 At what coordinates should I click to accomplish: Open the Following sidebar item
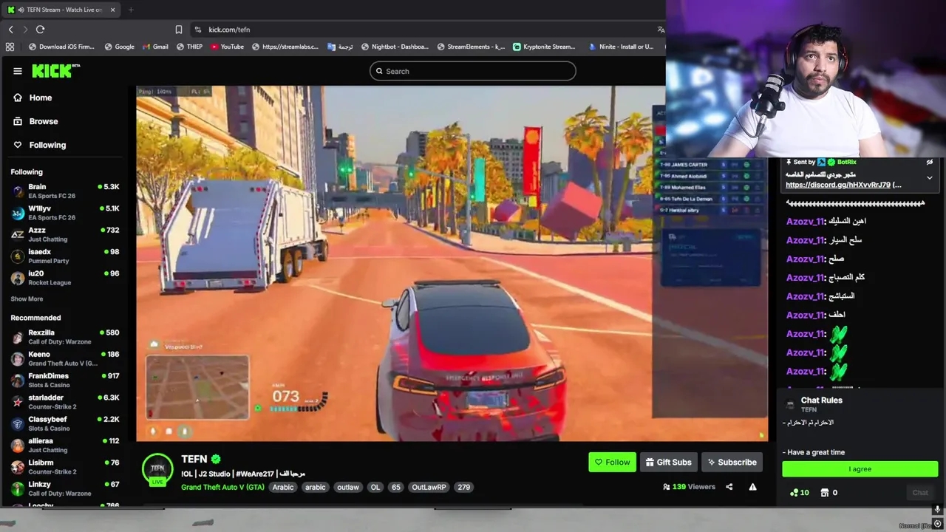(47, 145)
